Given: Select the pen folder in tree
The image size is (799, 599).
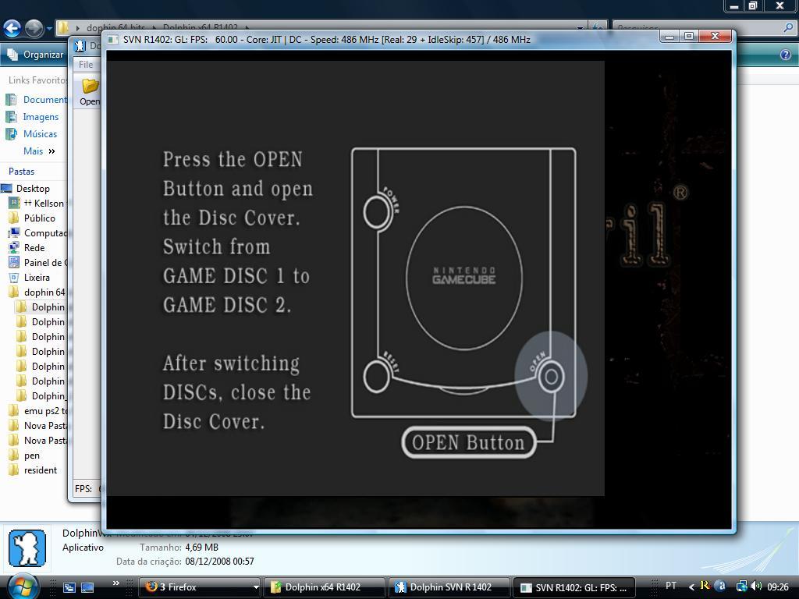Looking at the screenshot, I should coord(24,455).
